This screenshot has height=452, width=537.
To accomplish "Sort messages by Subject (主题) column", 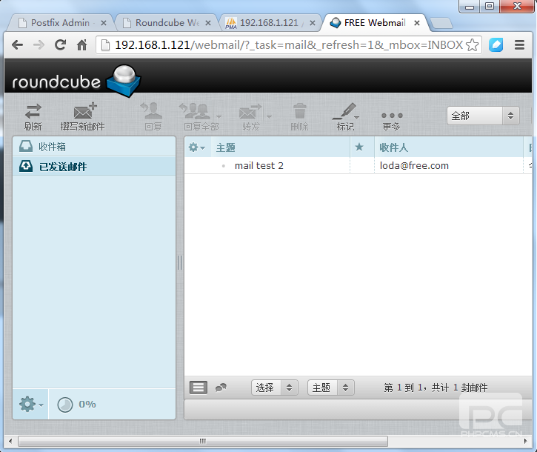I will (226, 147).
